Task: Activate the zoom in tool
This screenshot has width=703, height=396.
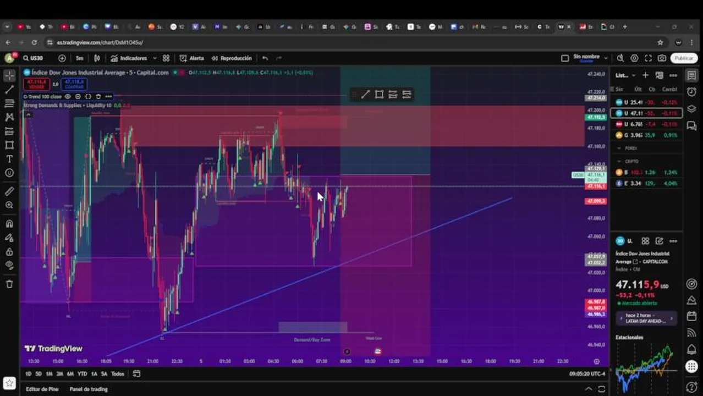Action: tap(9, 205)
